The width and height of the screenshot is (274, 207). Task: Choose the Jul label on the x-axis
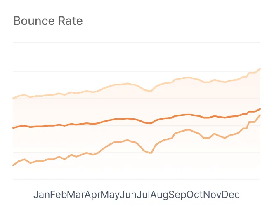(144, 194)
